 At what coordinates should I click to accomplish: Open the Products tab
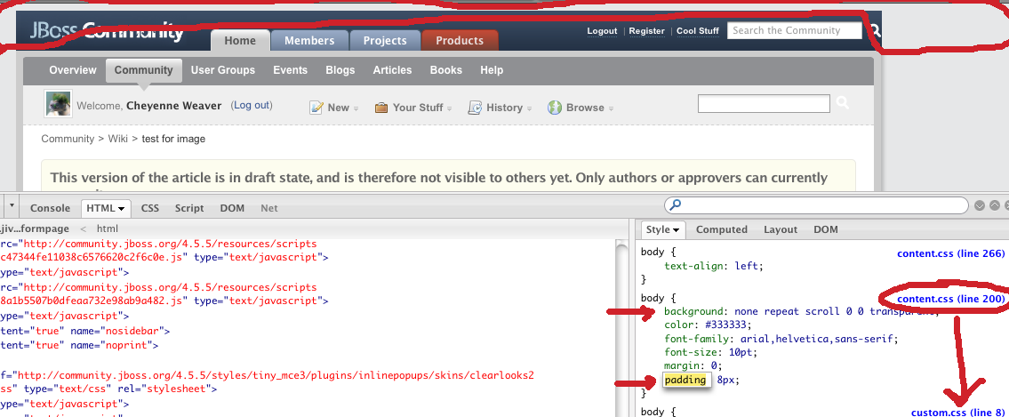click(460, 41)
